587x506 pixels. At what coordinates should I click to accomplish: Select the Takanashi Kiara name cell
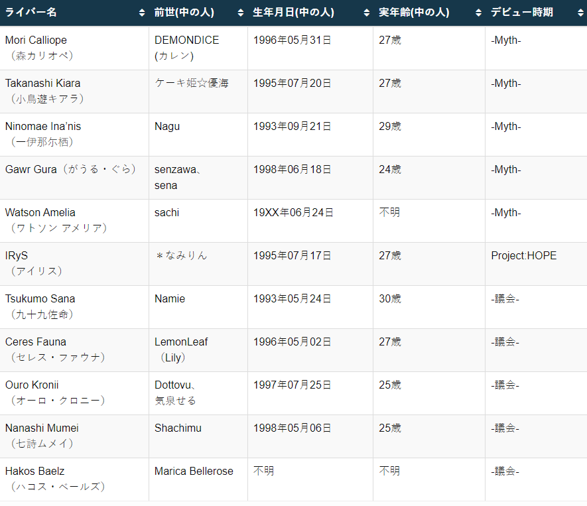click(x=74, y=91)
